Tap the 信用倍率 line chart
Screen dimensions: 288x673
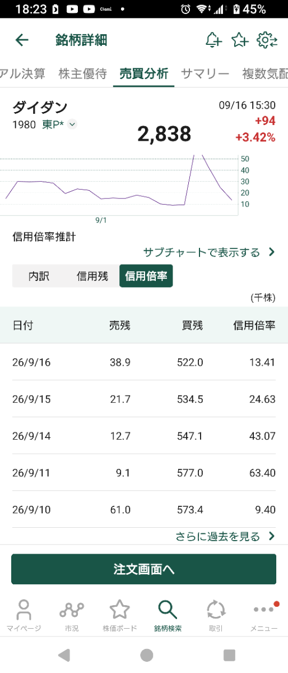(119, 185)
